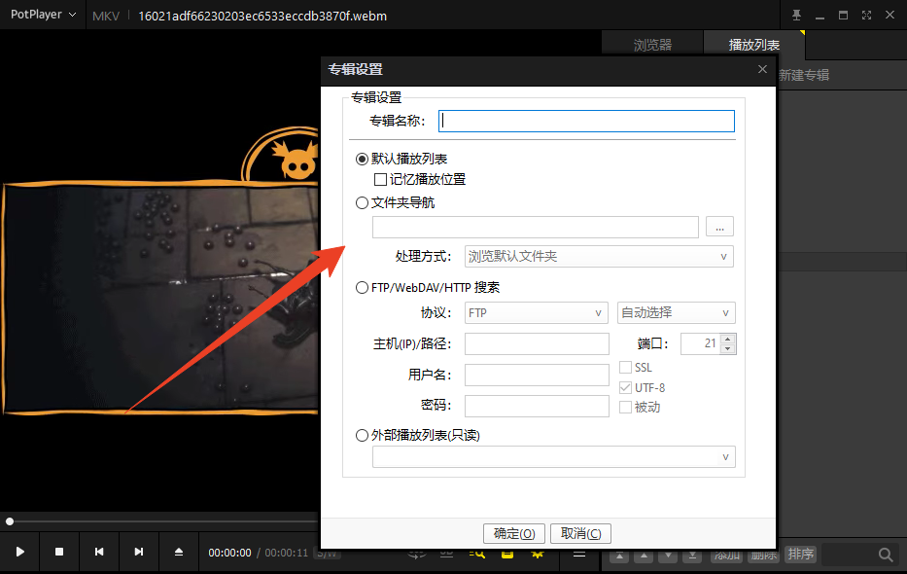
Task: Skip to the previous track
Action: [x=99, y=552]
